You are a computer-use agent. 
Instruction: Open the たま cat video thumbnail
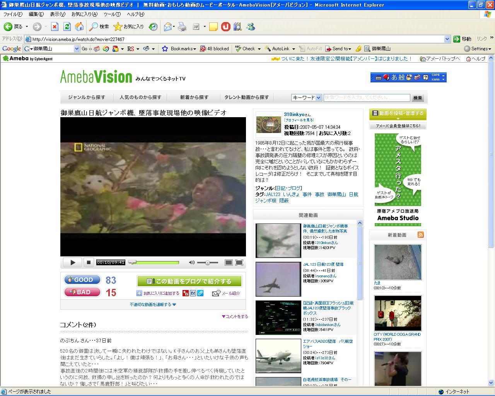click(x=398, y=262)
